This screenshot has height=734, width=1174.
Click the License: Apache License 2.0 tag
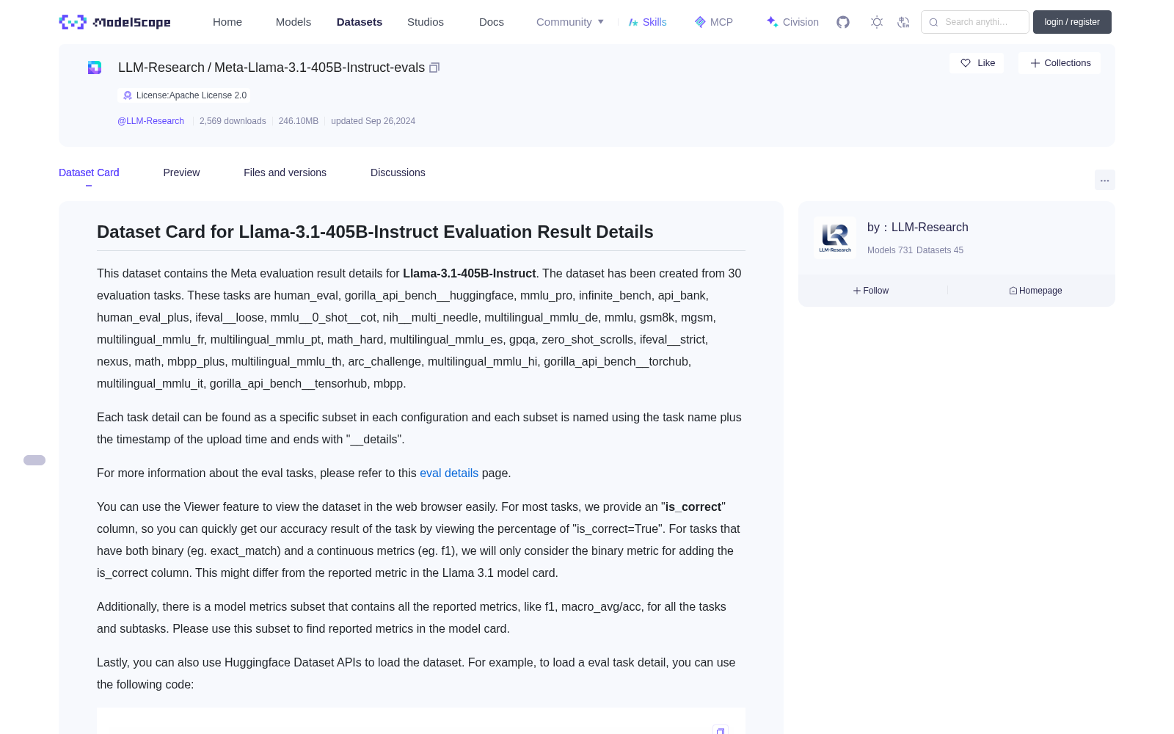click(x=184, y=95)
